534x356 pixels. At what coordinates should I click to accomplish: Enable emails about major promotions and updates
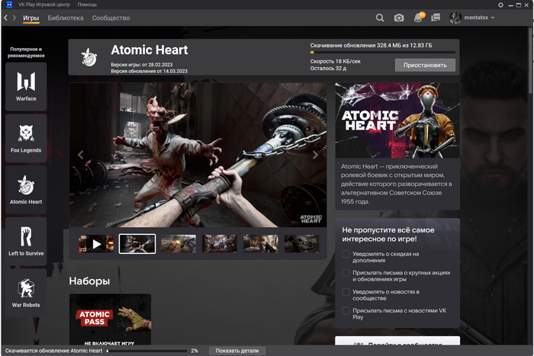point(346,273)
